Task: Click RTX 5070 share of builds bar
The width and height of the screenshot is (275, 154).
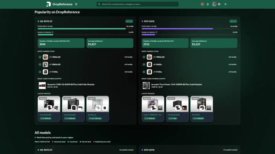Action: tap(189, 34)
